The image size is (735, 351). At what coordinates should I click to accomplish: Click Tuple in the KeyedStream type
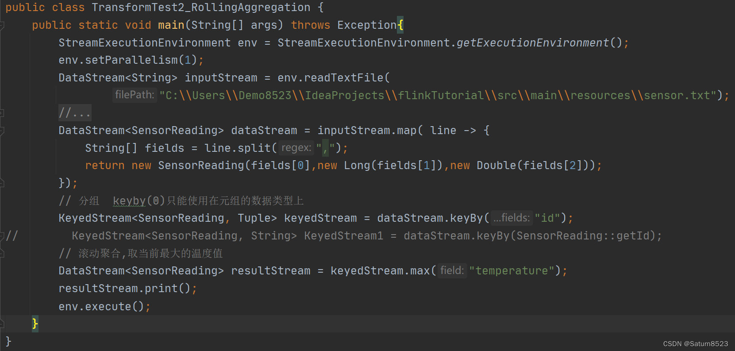(254, 218)
